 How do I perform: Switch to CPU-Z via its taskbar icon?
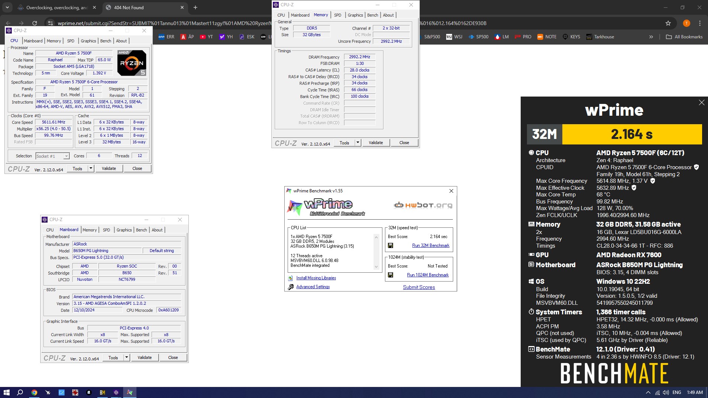116,392
